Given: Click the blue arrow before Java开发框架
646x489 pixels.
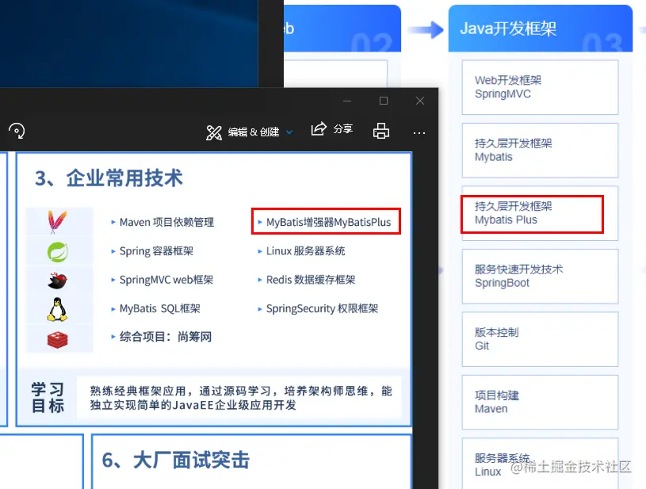Looking at the screenshot, I should coord(426,29).
